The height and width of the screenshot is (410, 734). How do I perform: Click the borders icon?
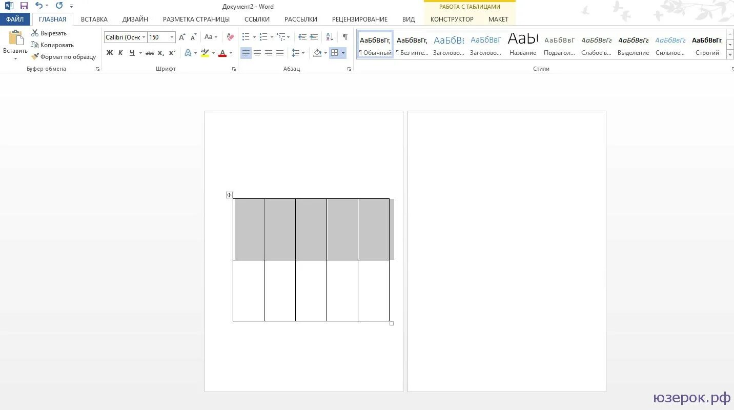coord(335,53)
